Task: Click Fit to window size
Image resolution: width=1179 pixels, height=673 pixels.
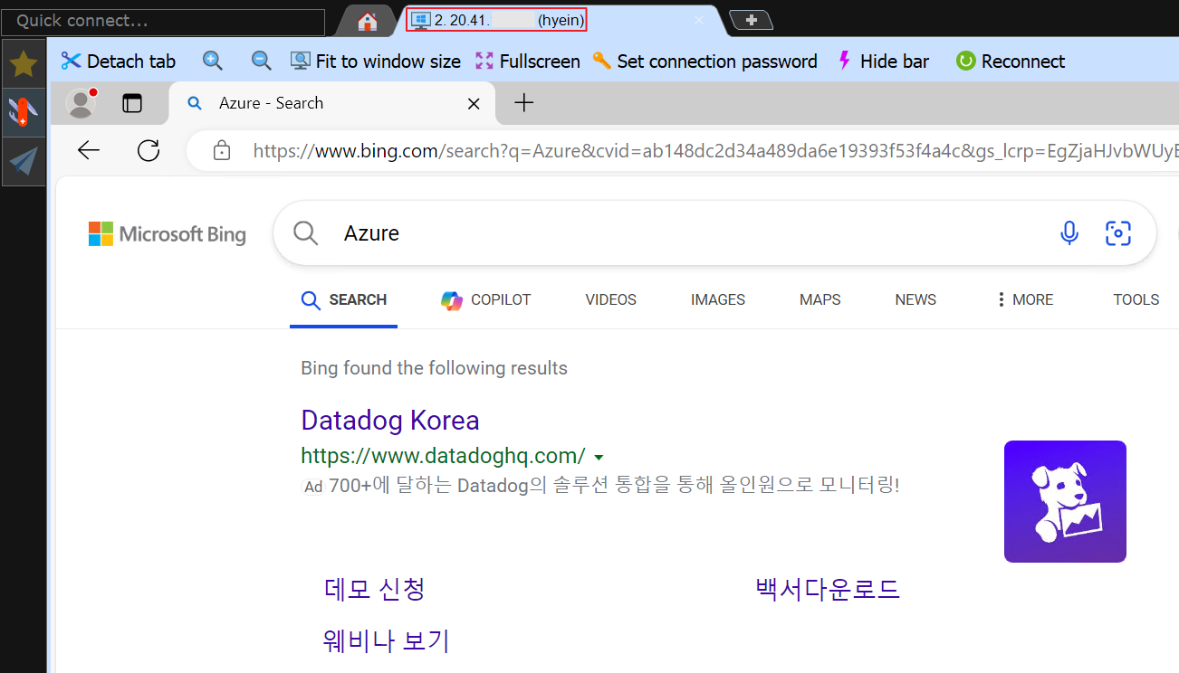Action: coord(376,62)
